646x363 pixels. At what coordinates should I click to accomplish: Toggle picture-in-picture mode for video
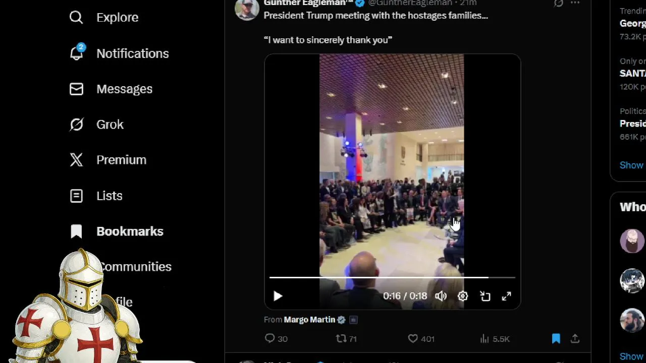pyautogui.click(x=485, y=296)
